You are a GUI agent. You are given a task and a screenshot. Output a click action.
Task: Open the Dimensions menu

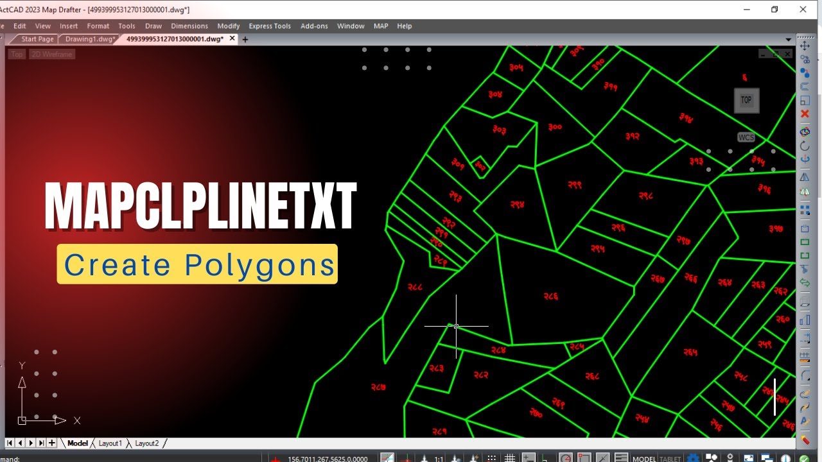pyautogui.click(x=189, y=26)
